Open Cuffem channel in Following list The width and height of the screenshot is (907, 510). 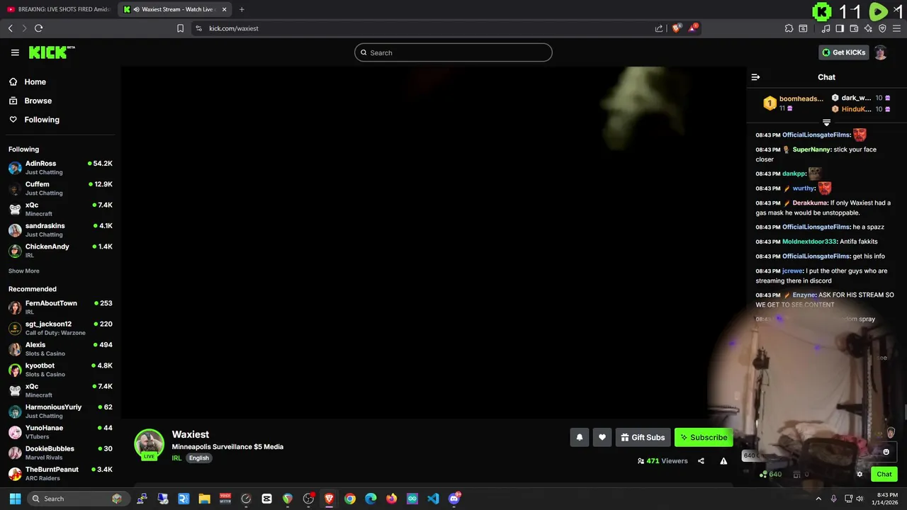[x=60, y=188]
